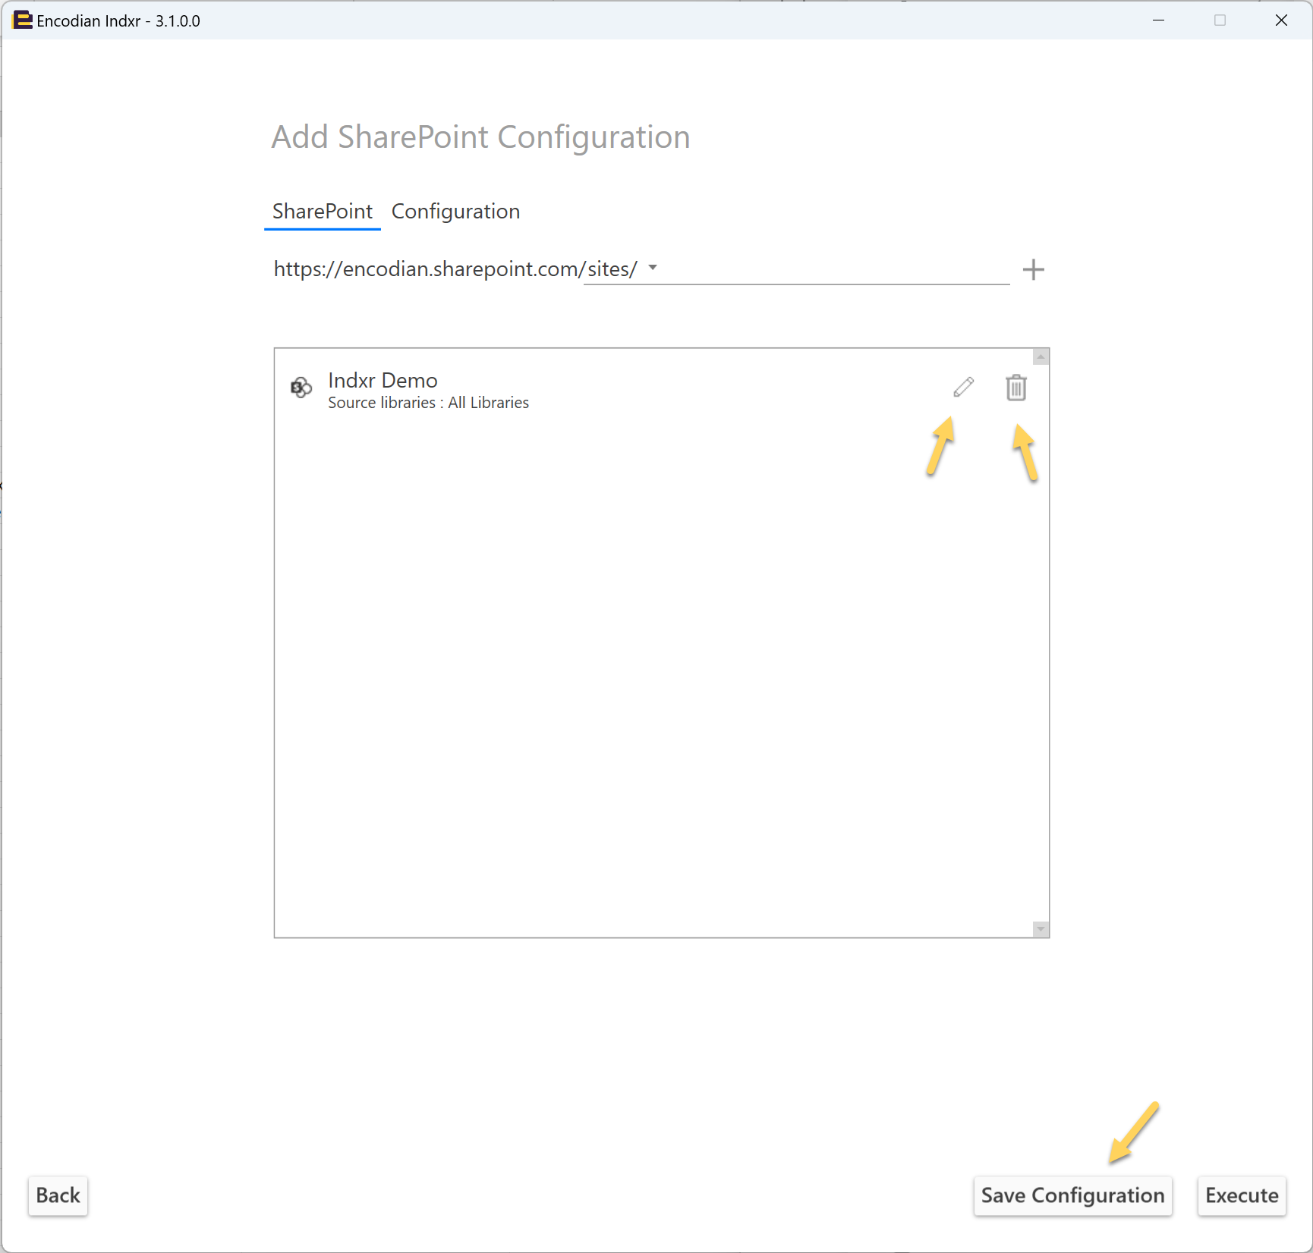Click the Back button
1313x1253 pixels.
58,1195
